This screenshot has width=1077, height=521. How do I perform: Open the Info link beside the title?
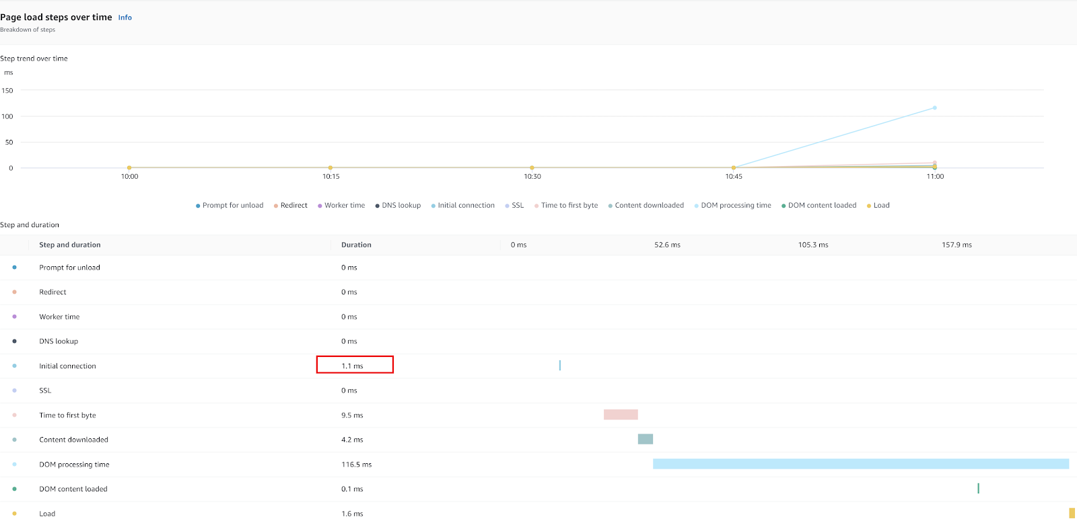(125, 17)
